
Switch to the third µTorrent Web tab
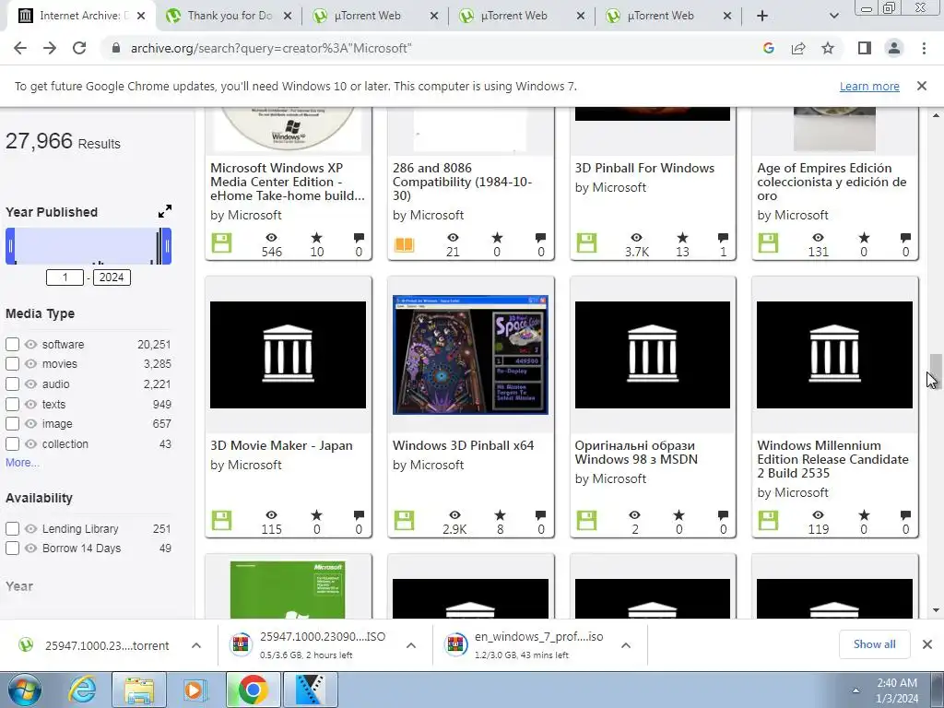coord(668,16)
